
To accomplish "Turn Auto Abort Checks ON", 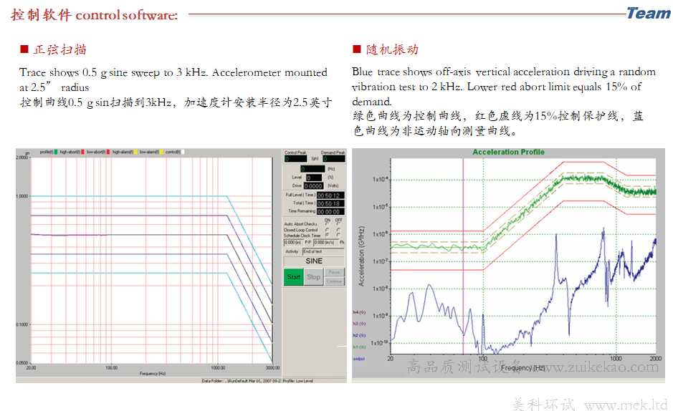I will coord(328,223).
